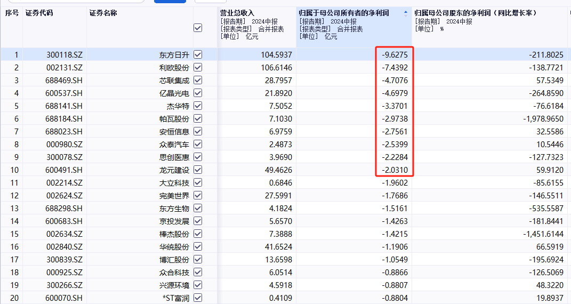Click the name 利欧股份
Image resolution: width=571 pixels, height=304 pixels.
pos(174,68)
